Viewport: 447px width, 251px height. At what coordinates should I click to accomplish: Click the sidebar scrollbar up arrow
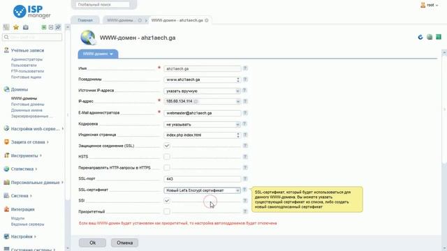tap(68, 27)
